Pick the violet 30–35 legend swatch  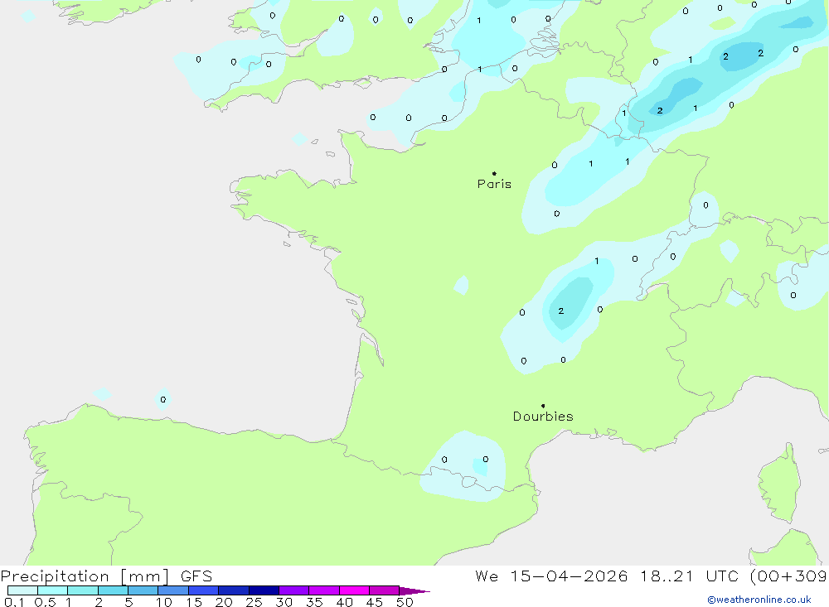tap(294, 590)
